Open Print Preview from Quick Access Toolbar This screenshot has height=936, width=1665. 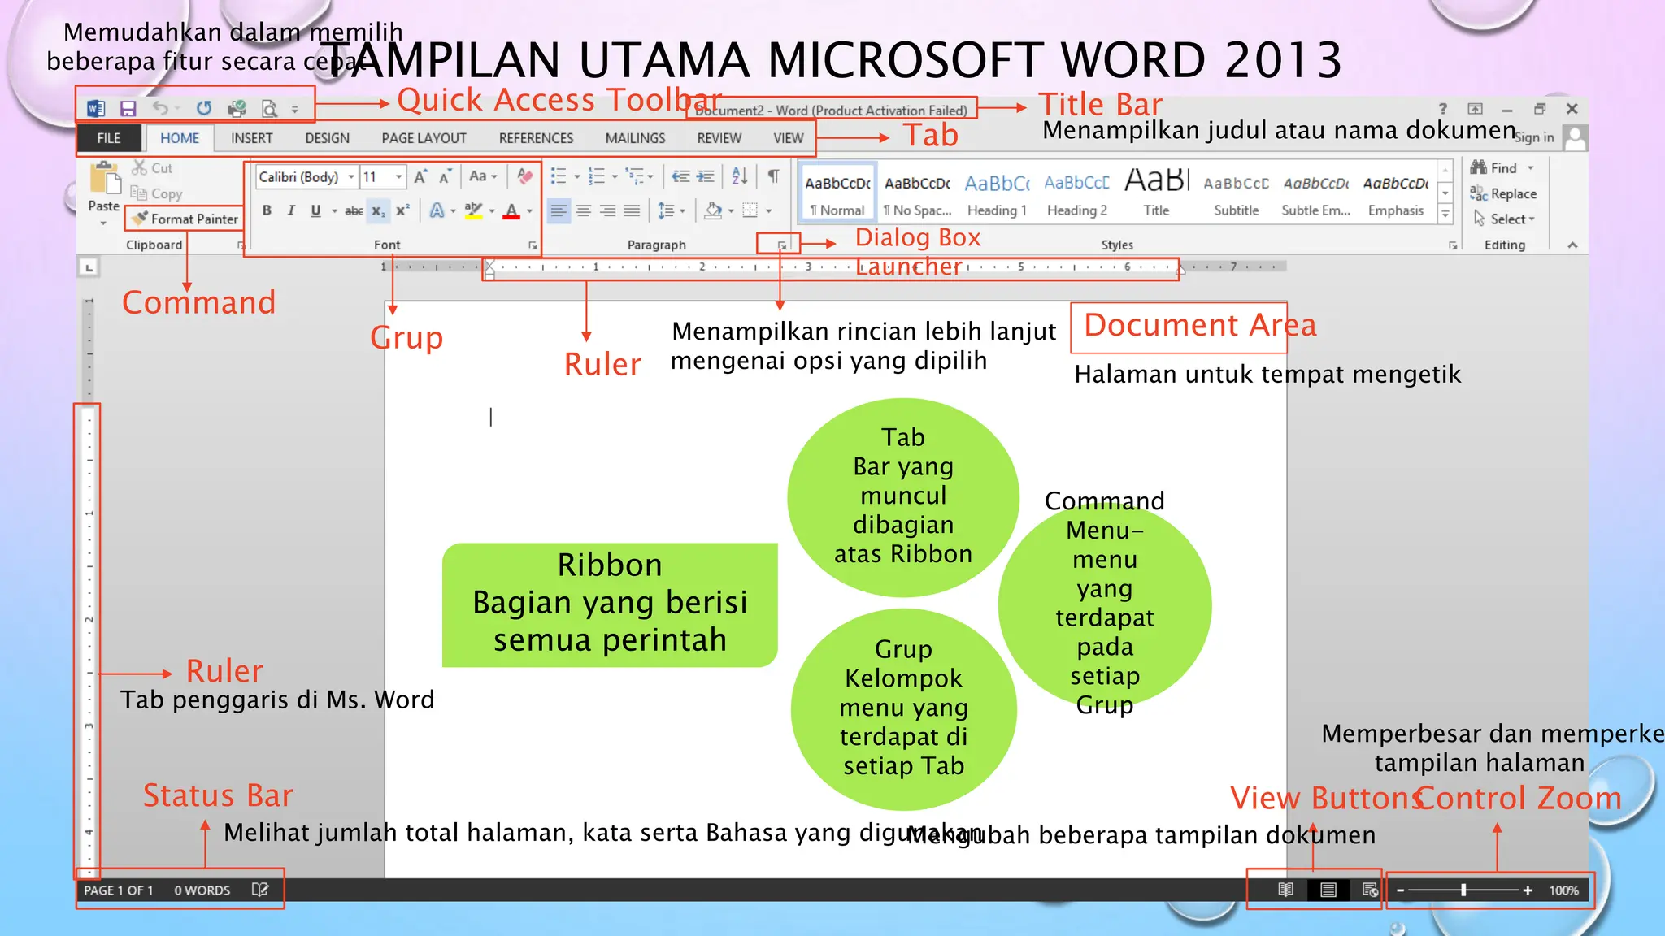[x=269, y=108]
